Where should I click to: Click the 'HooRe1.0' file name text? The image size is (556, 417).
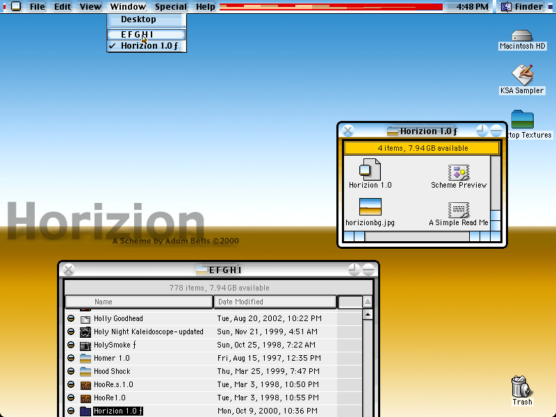(x=110, y=398)
